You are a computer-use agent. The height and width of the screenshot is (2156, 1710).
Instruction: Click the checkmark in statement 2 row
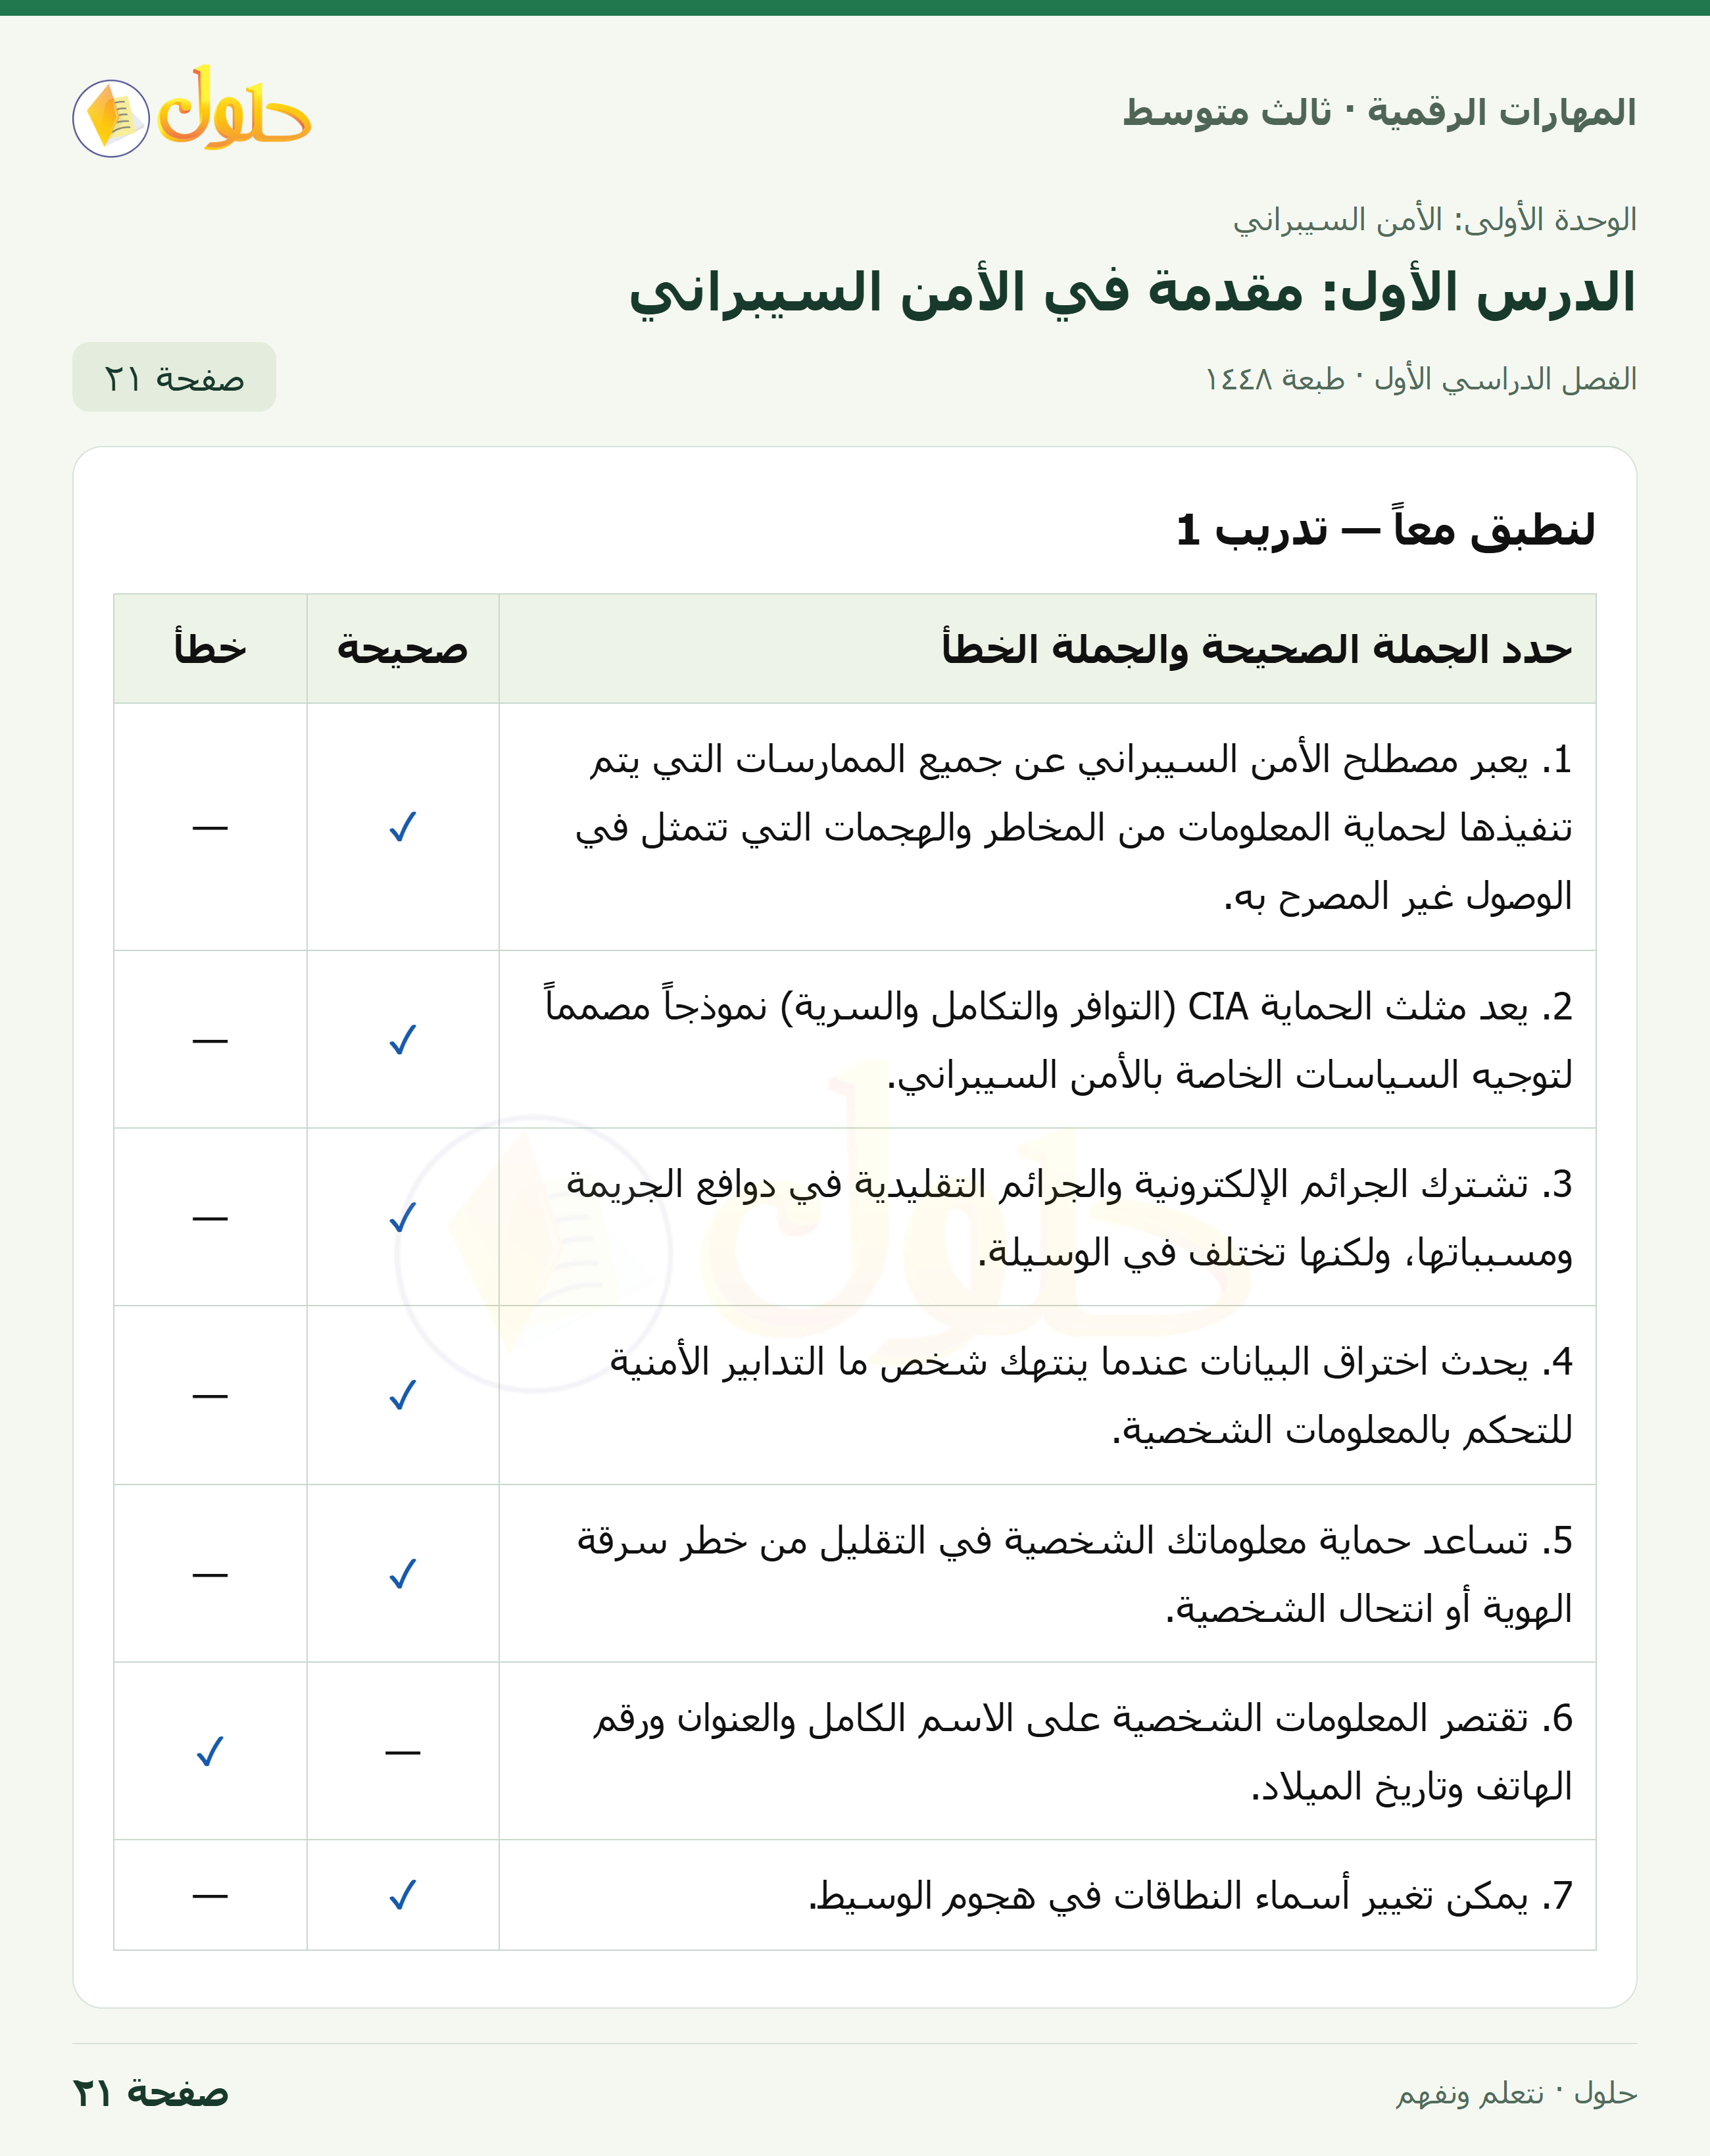click(x=402, y=1040)
